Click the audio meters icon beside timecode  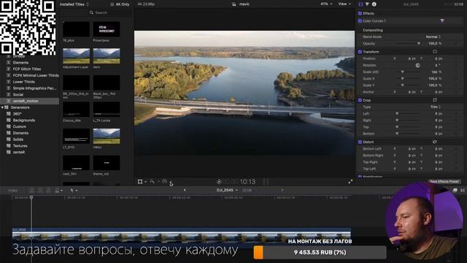click(x=266, y=182)
